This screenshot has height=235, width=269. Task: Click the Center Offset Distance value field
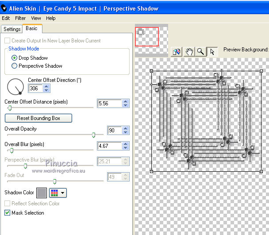109,104
